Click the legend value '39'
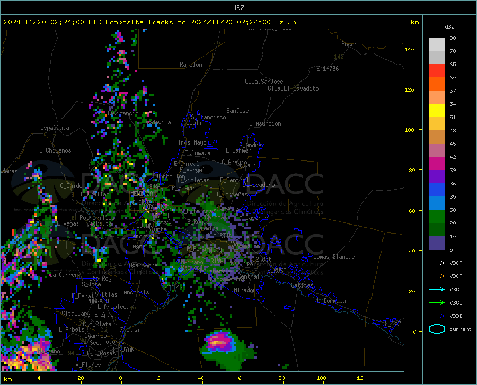 (453, 170)
